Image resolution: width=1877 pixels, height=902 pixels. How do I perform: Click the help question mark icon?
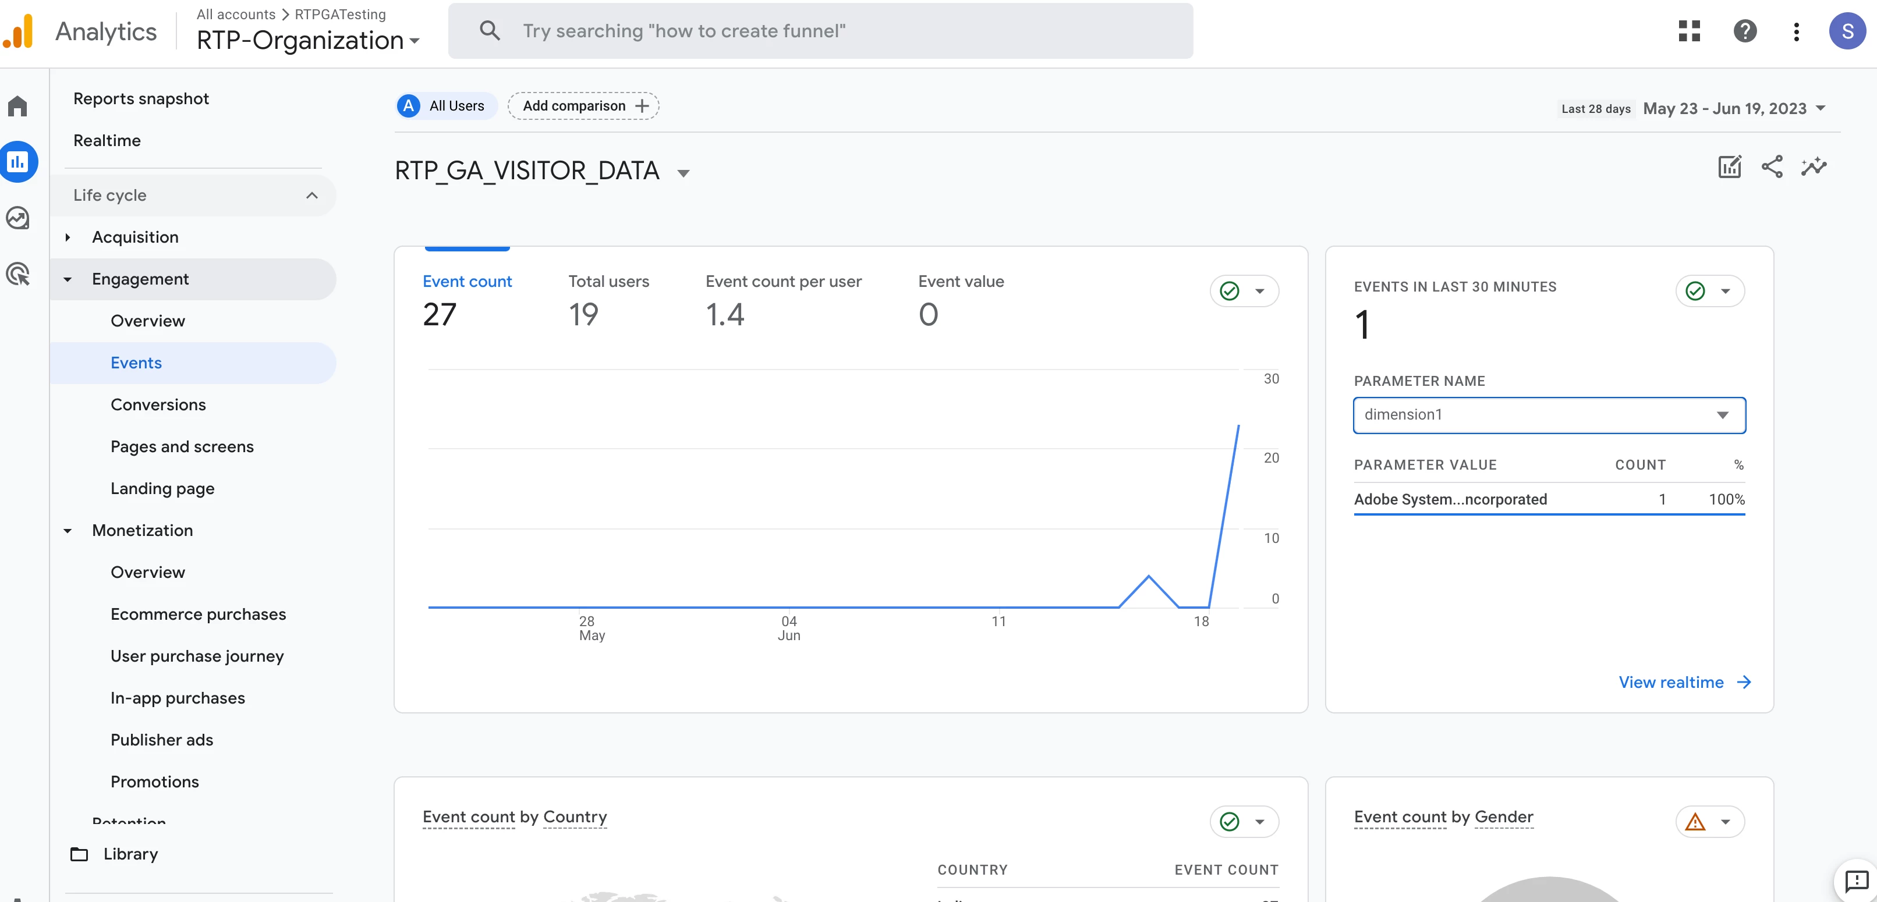1744,31
